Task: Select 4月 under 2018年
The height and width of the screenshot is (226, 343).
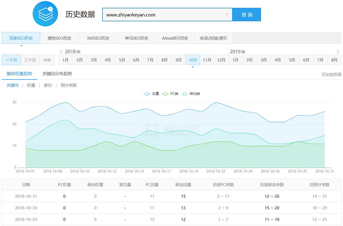Action: coord(108,60)
